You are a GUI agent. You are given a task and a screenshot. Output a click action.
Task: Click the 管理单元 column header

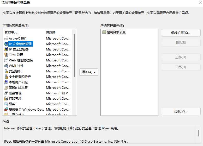[23, 33]
